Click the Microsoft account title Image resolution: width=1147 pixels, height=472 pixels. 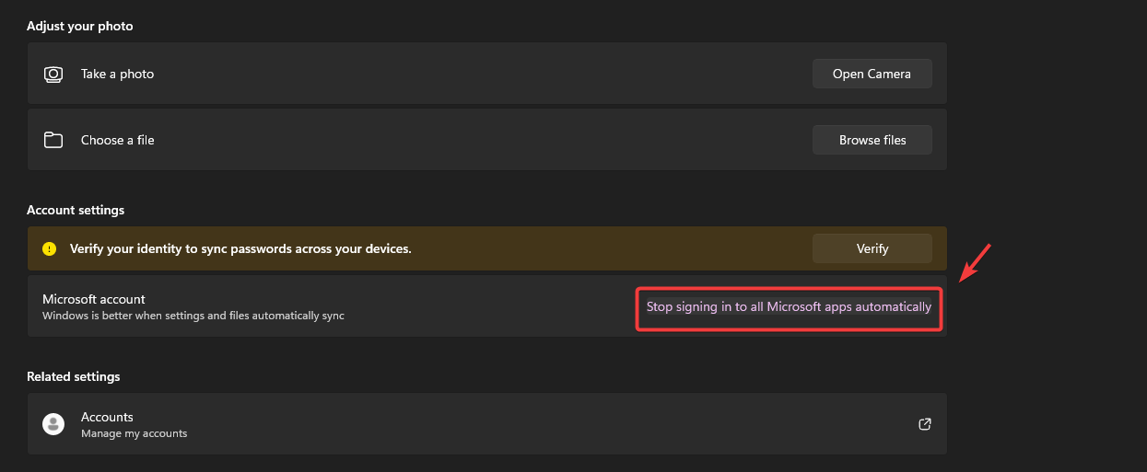tap(94, 299)
